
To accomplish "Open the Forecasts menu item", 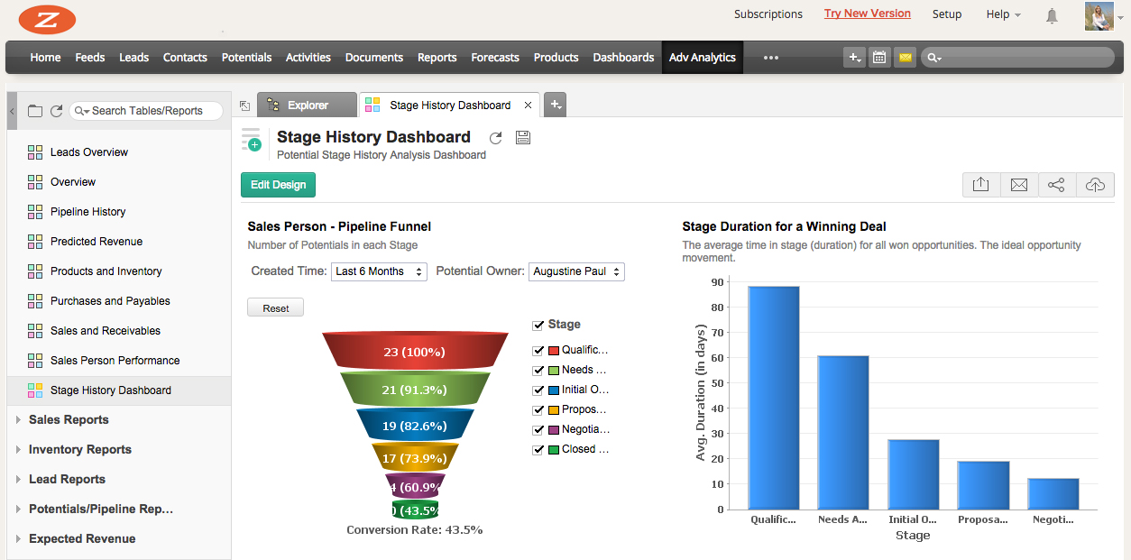I will tap(495, 58).
